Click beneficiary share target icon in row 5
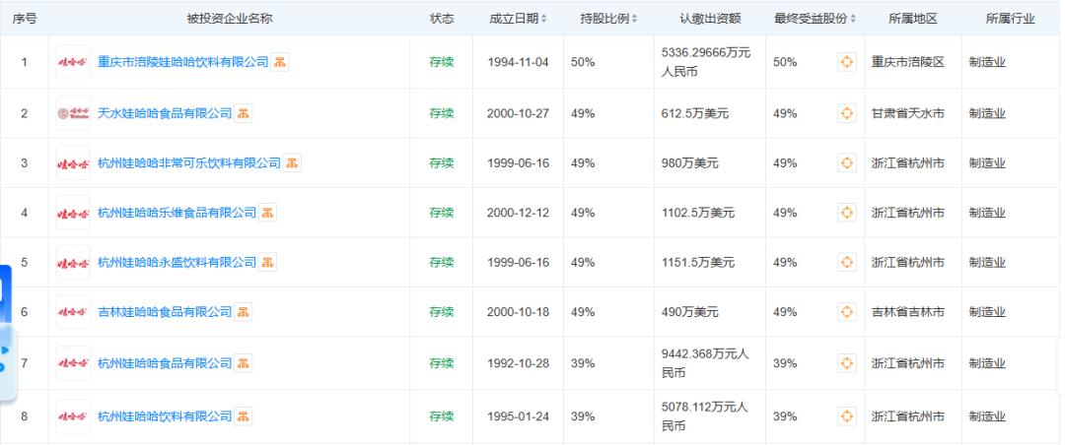Viewport: 1065px width, 445px height. (846, 262)
